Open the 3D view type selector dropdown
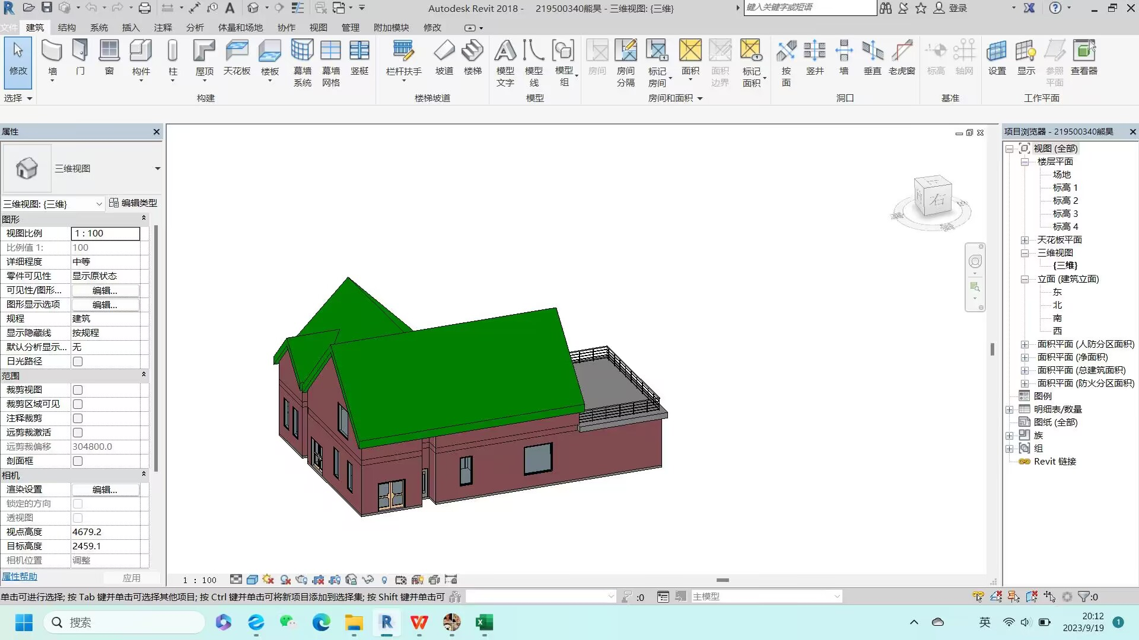 click(157, 169)
